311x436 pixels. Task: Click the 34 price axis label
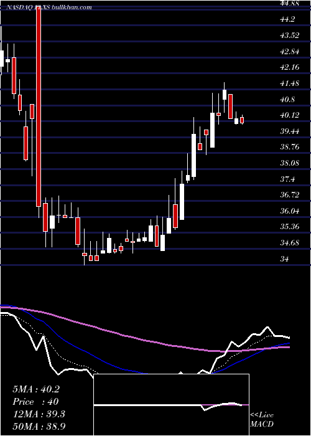[284, 258]
